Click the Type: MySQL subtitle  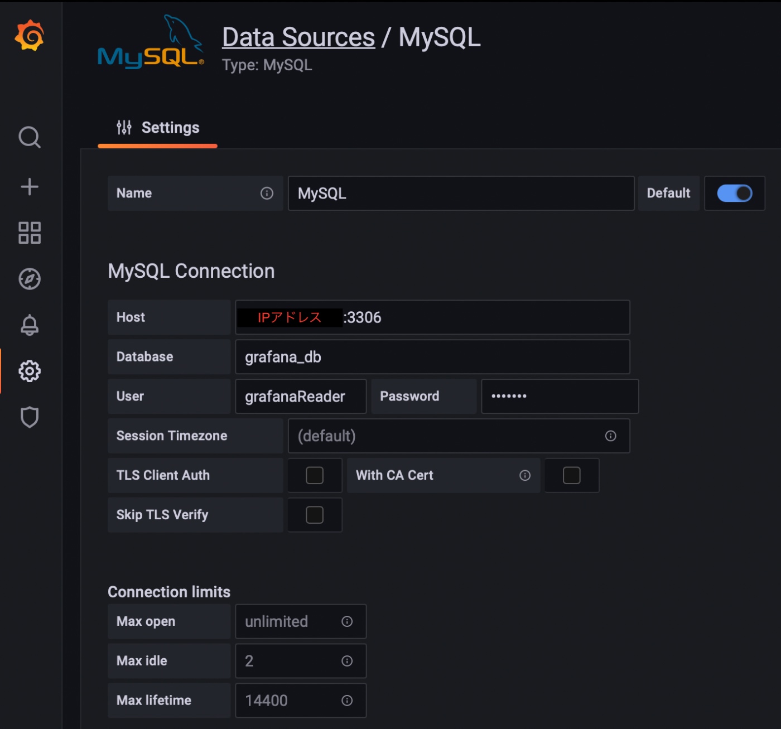[267, 65]
